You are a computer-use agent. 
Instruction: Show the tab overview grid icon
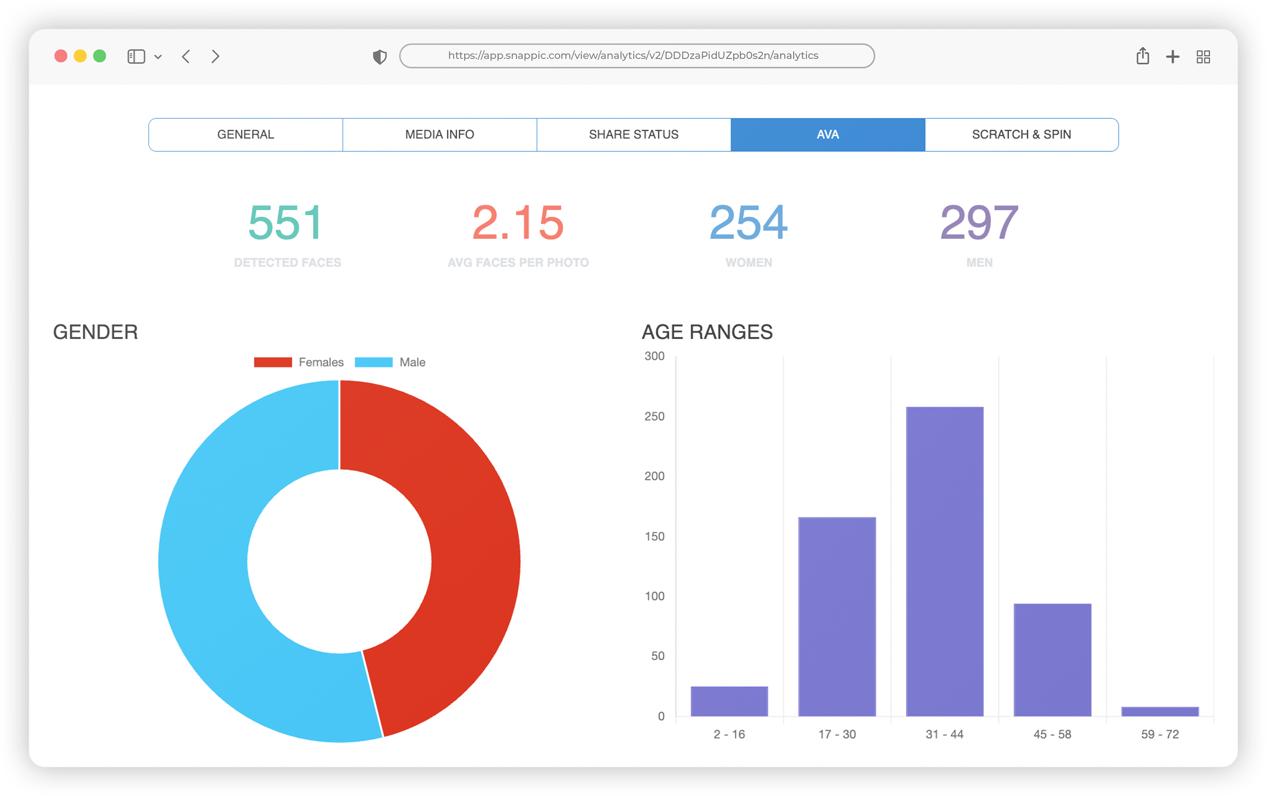tap(1203, 56)
